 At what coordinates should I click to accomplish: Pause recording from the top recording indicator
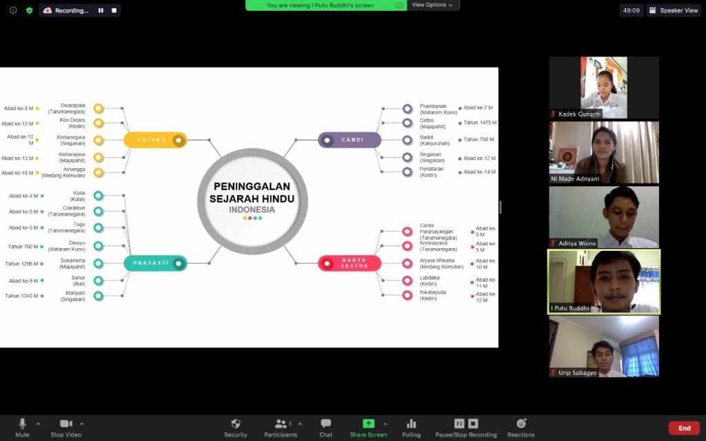coord(101,10)
